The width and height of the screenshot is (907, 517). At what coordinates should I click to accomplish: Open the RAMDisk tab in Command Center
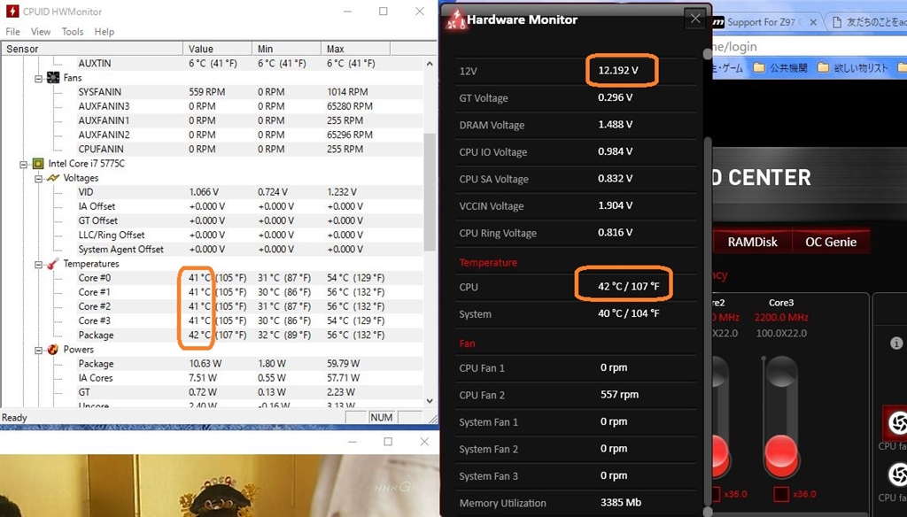tap(752, 243)
